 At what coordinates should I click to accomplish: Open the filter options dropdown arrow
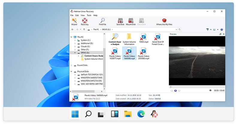211,30
